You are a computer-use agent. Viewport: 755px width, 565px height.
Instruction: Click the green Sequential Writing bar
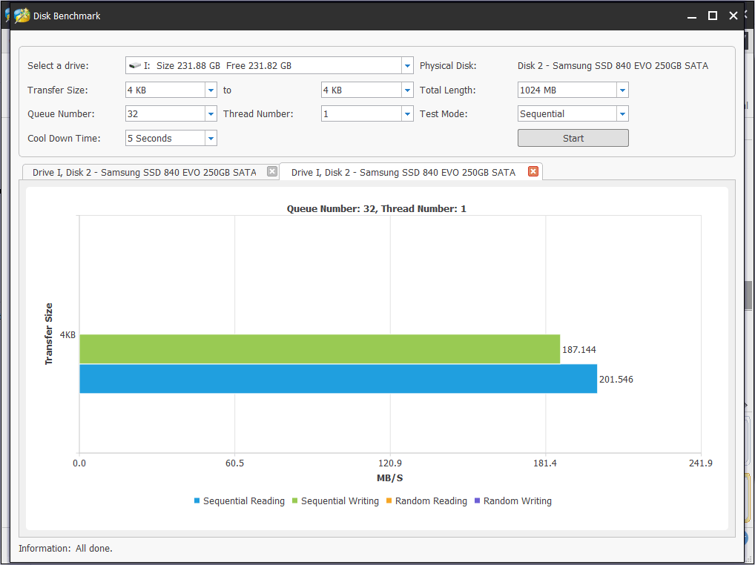[x=319, y=348]
